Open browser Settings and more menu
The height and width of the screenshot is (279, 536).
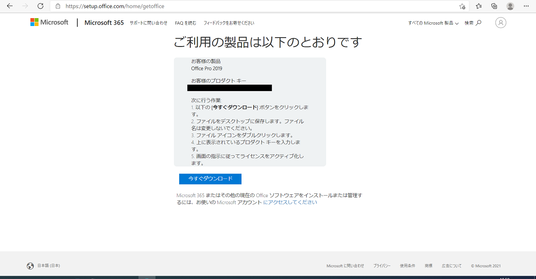click(x=526, y=6)
